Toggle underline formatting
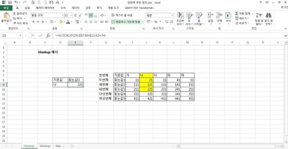 coord(42,22)
